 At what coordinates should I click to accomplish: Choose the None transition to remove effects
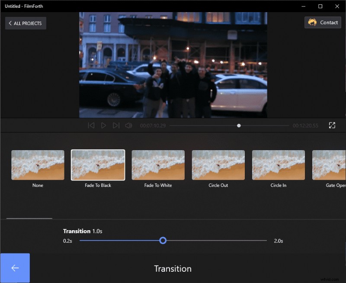click(x=38, y=164)
